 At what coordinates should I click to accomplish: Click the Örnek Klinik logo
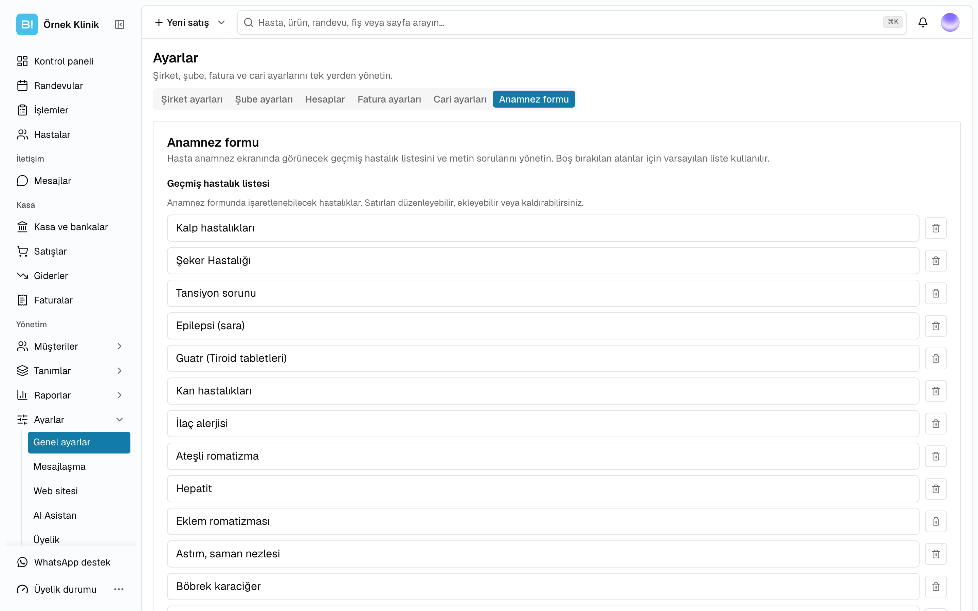[27, 24]
